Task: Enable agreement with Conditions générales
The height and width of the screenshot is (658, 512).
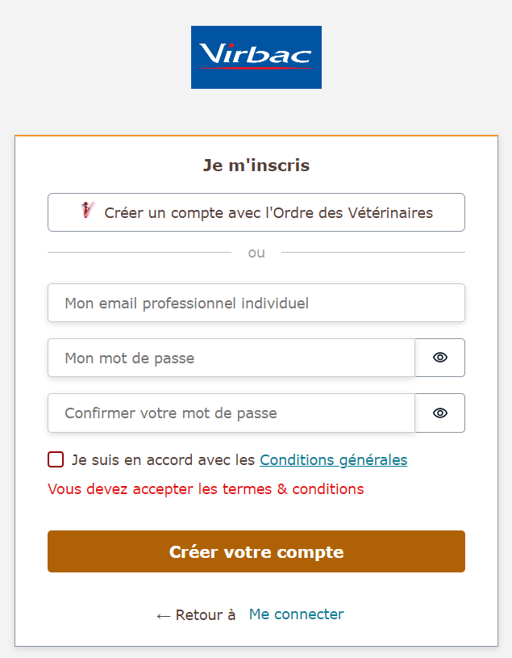Action: 55,459
